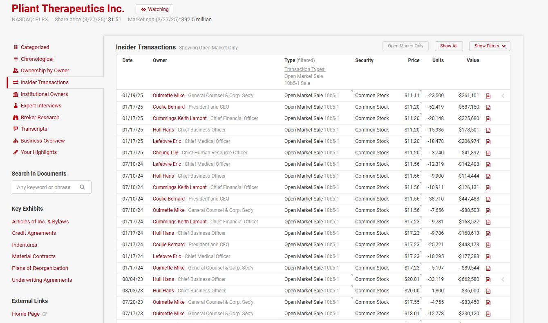Click Show All transactions button
The width and height of the screenshot is (548, 323).
[449, 46]
